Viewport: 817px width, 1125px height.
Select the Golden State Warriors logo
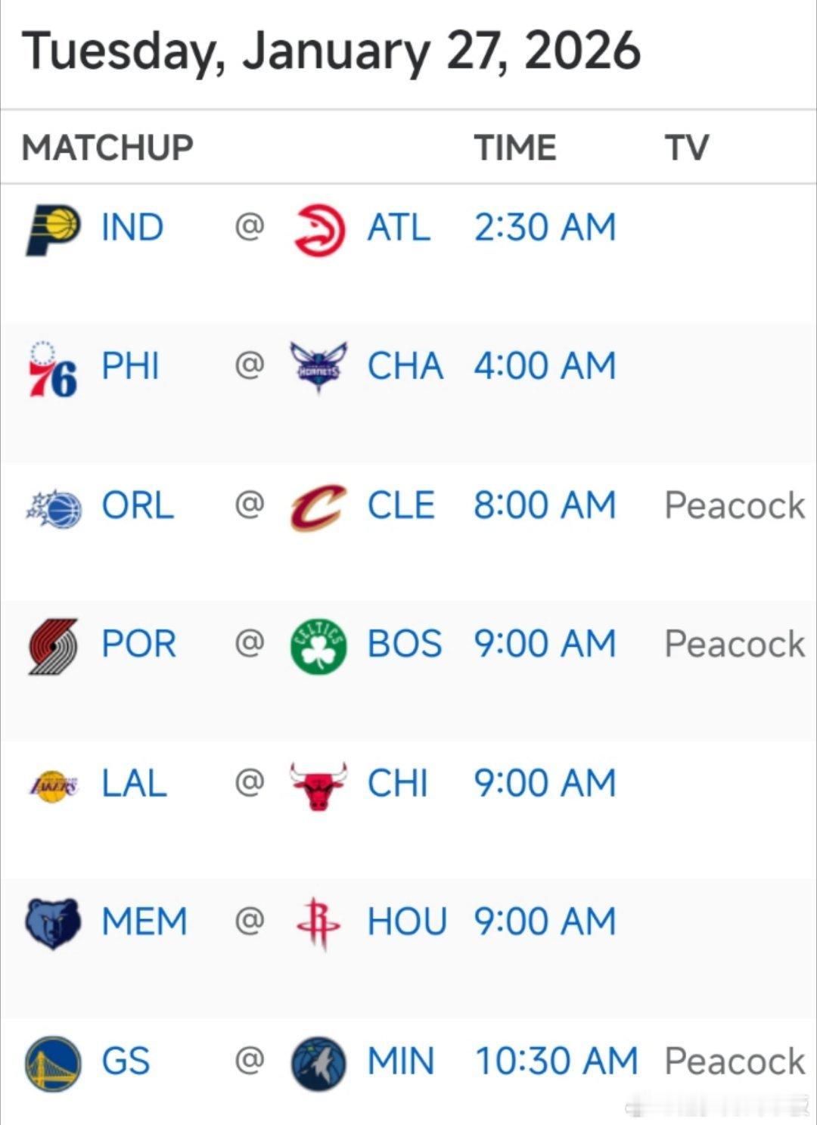[x=53, y=1063]
